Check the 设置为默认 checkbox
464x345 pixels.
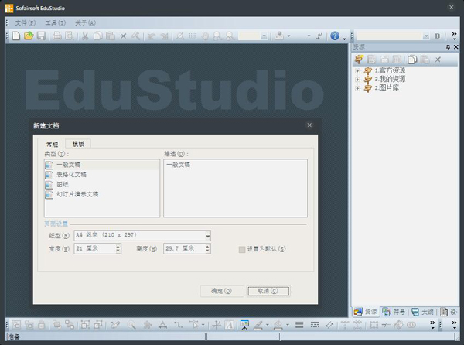point(242,249)
